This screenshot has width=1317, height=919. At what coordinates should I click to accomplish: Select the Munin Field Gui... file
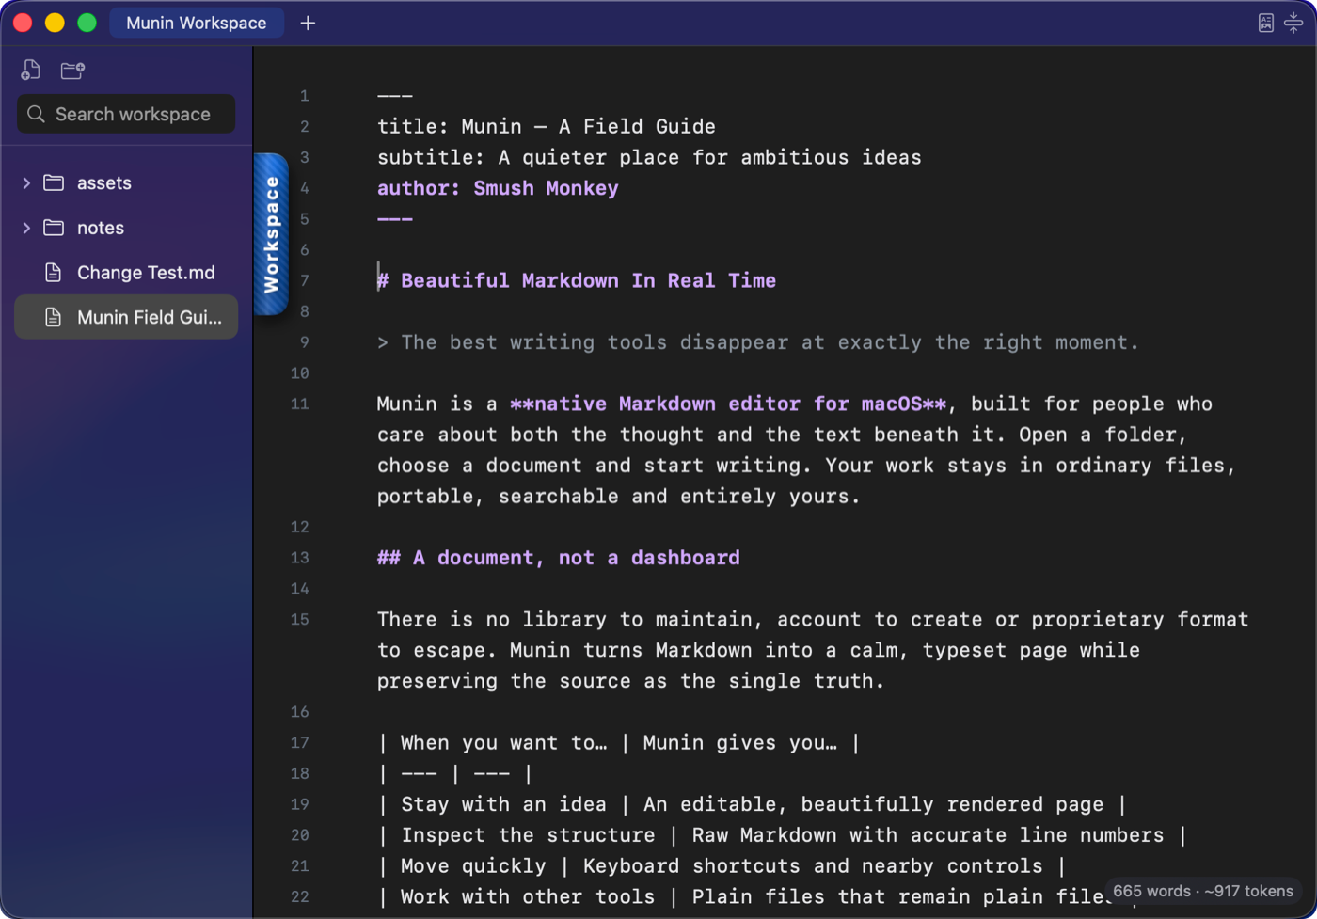126,318
